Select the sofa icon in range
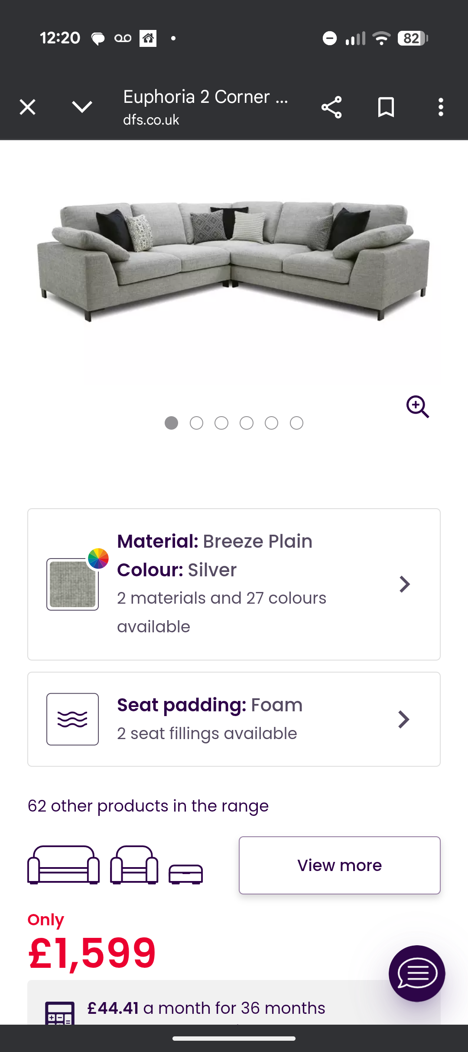The image size is (468, 1052). coord(63,865)
